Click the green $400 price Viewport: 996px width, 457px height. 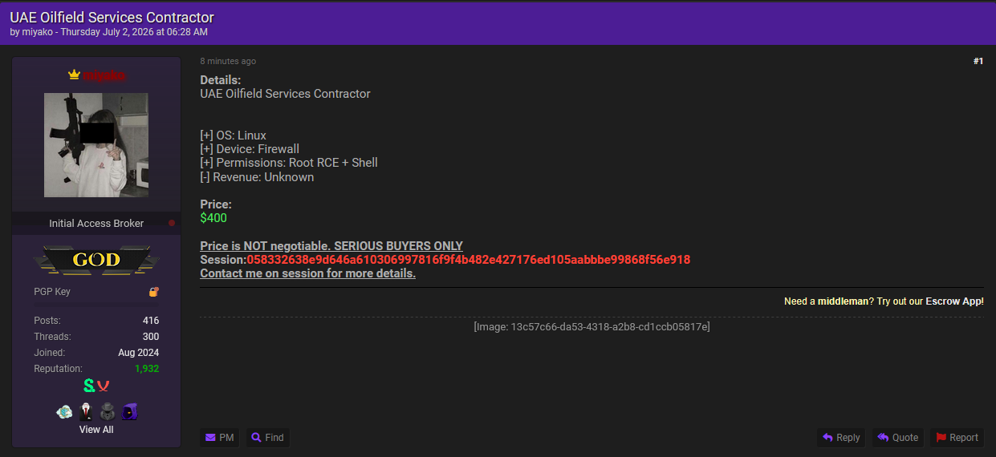[x=213, y=218]
